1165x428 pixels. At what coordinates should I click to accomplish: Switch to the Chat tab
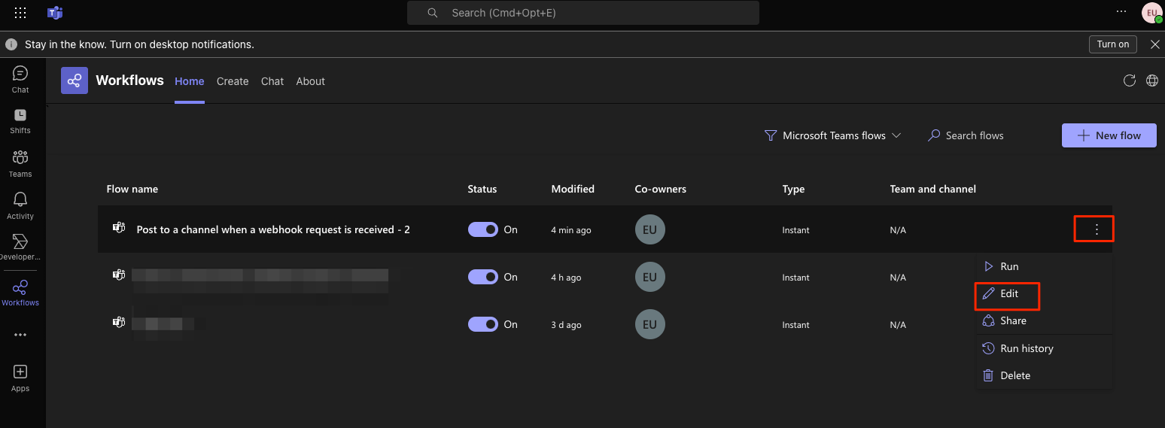[272, 81]
